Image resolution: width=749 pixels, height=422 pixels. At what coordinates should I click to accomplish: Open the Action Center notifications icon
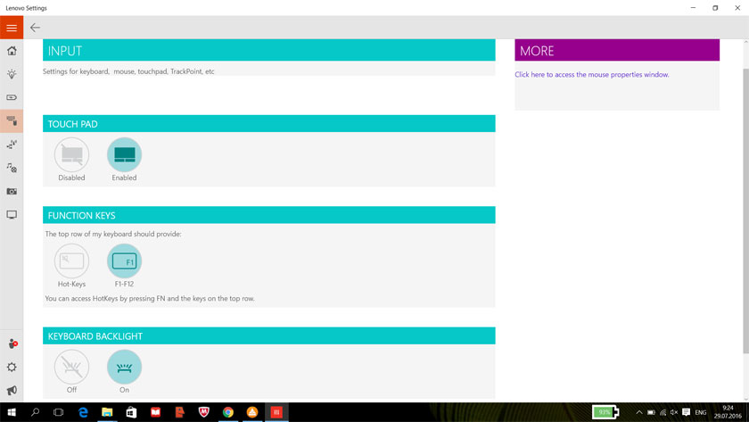pos(686,412)
